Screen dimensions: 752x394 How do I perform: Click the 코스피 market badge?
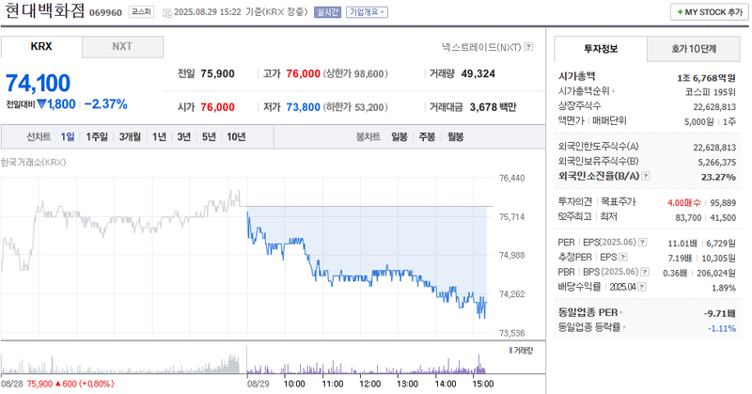(x=142, y=12)
